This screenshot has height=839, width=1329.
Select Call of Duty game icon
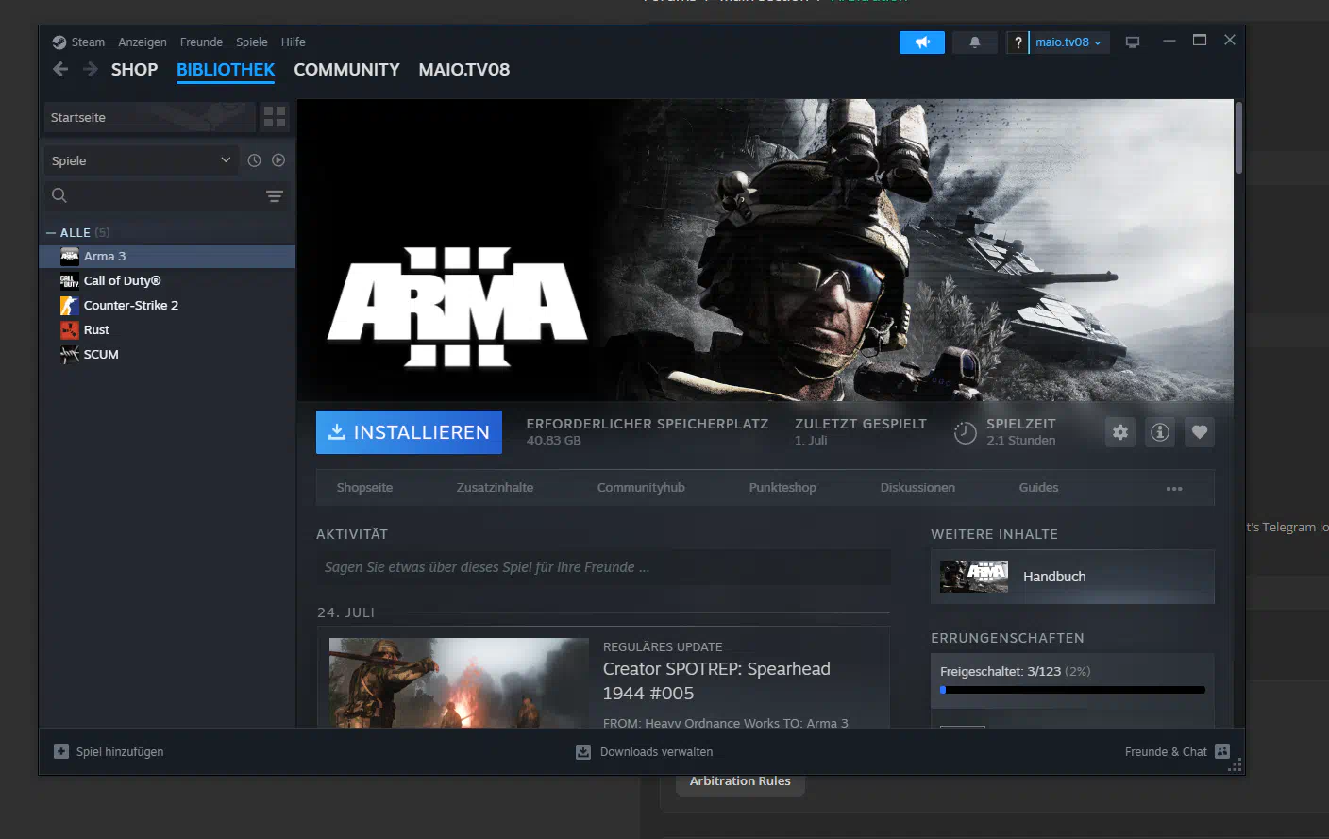pos(70,281)
